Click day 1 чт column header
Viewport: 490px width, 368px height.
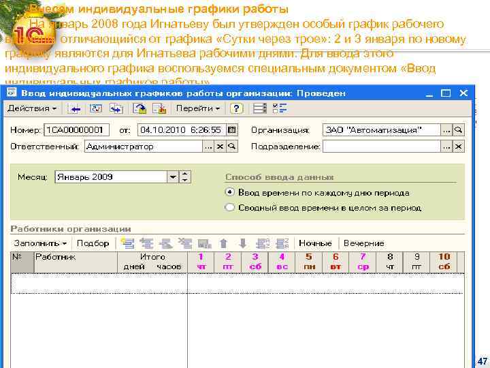point(201,262)
